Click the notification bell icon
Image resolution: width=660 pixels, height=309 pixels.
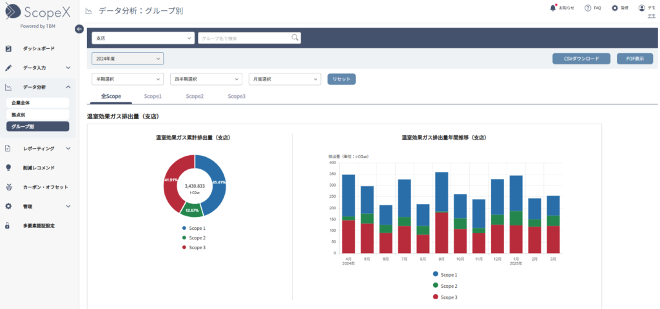pos(552,8)
